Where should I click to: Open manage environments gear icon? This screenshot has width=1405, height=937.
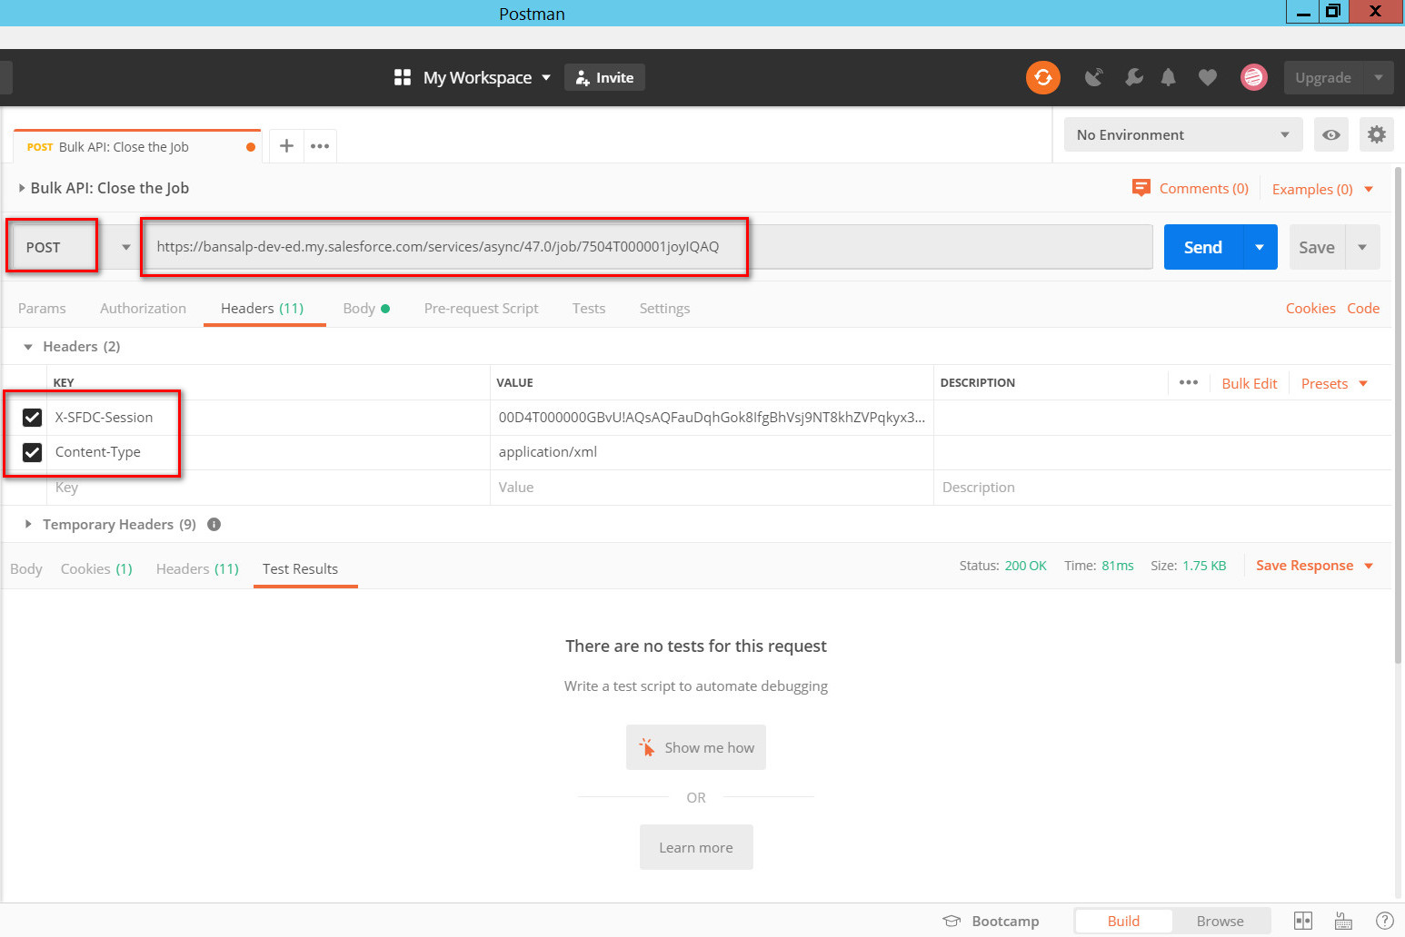(1377, 134)
